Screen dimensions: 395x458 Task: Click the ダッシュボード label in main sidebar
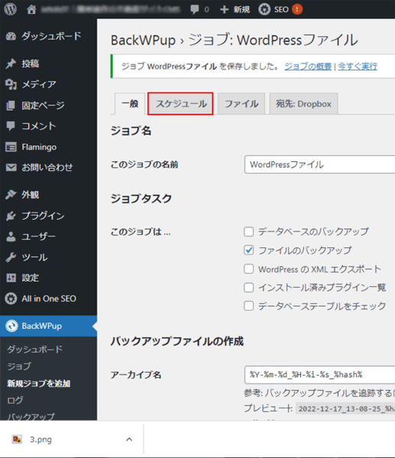click(x=51, y=36)
